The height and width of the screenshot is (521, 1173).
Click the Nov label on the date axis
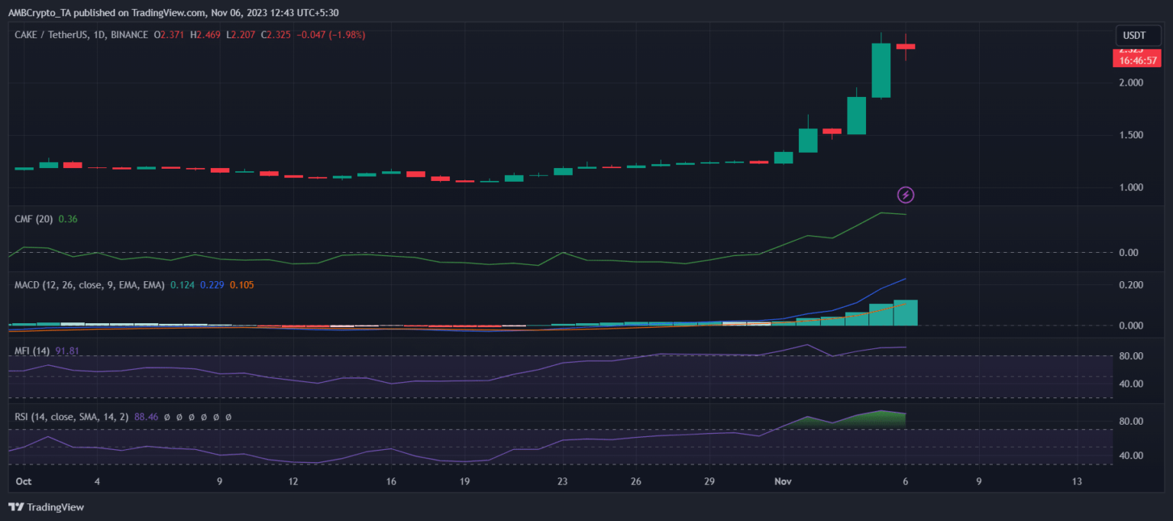tap(784, 482)
